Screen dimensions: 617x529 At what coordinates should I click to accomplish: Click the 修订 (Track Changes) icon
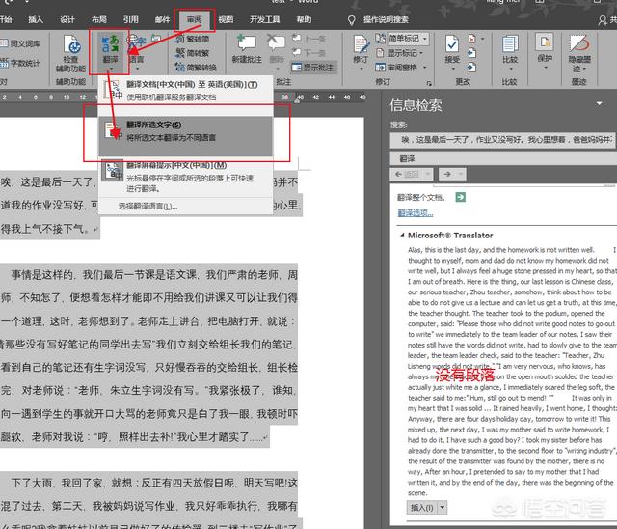point(360,50)
